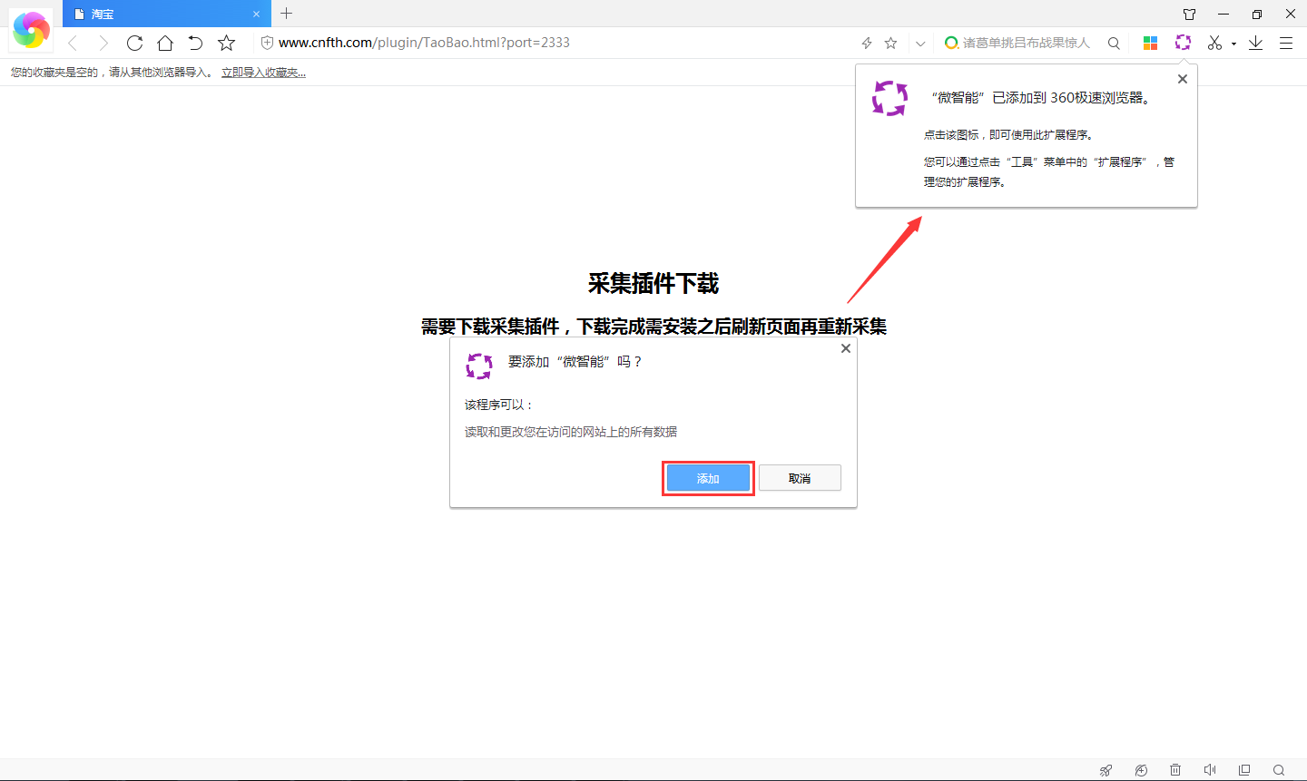Go back to the previous page

(x=73, y=43)
